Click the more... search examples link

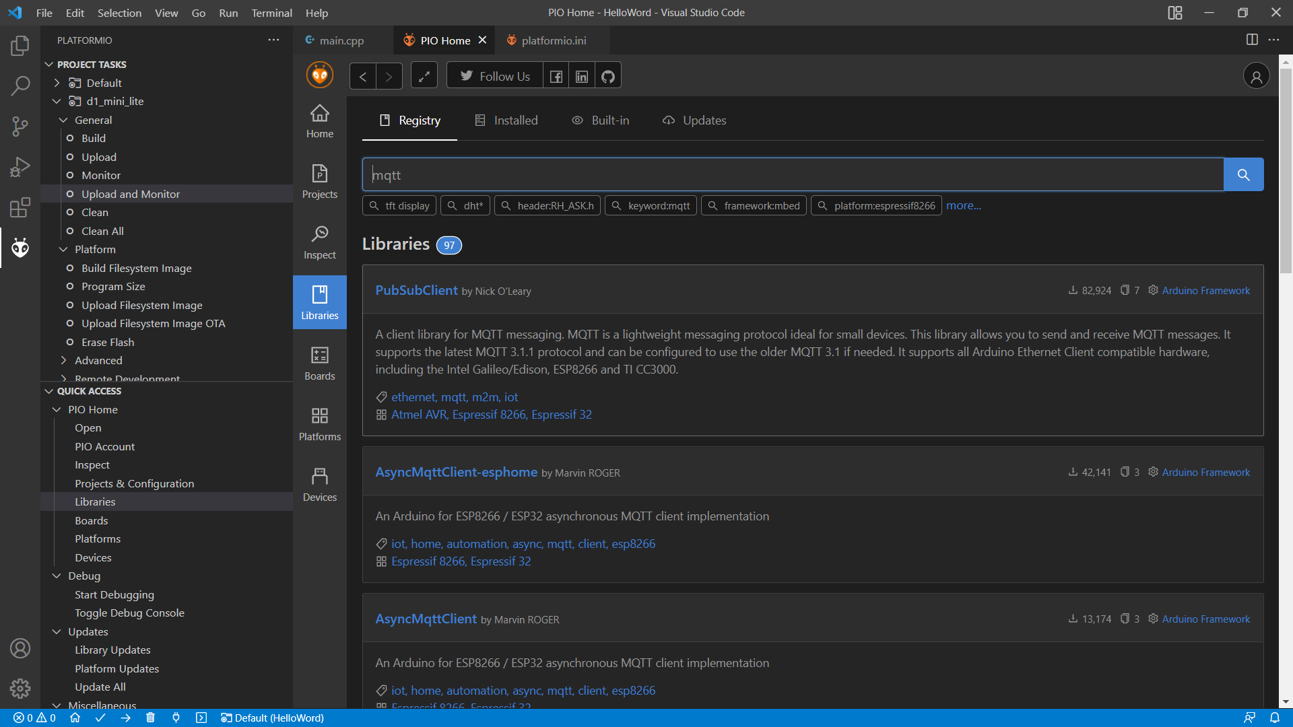[x=963, y=205]
